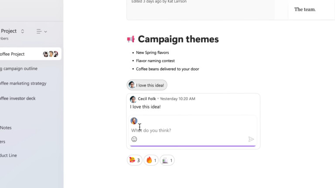Collapse the 'I love this idea!' comment bubble
This screenshot has width=335, height=188.
[147, 85]
